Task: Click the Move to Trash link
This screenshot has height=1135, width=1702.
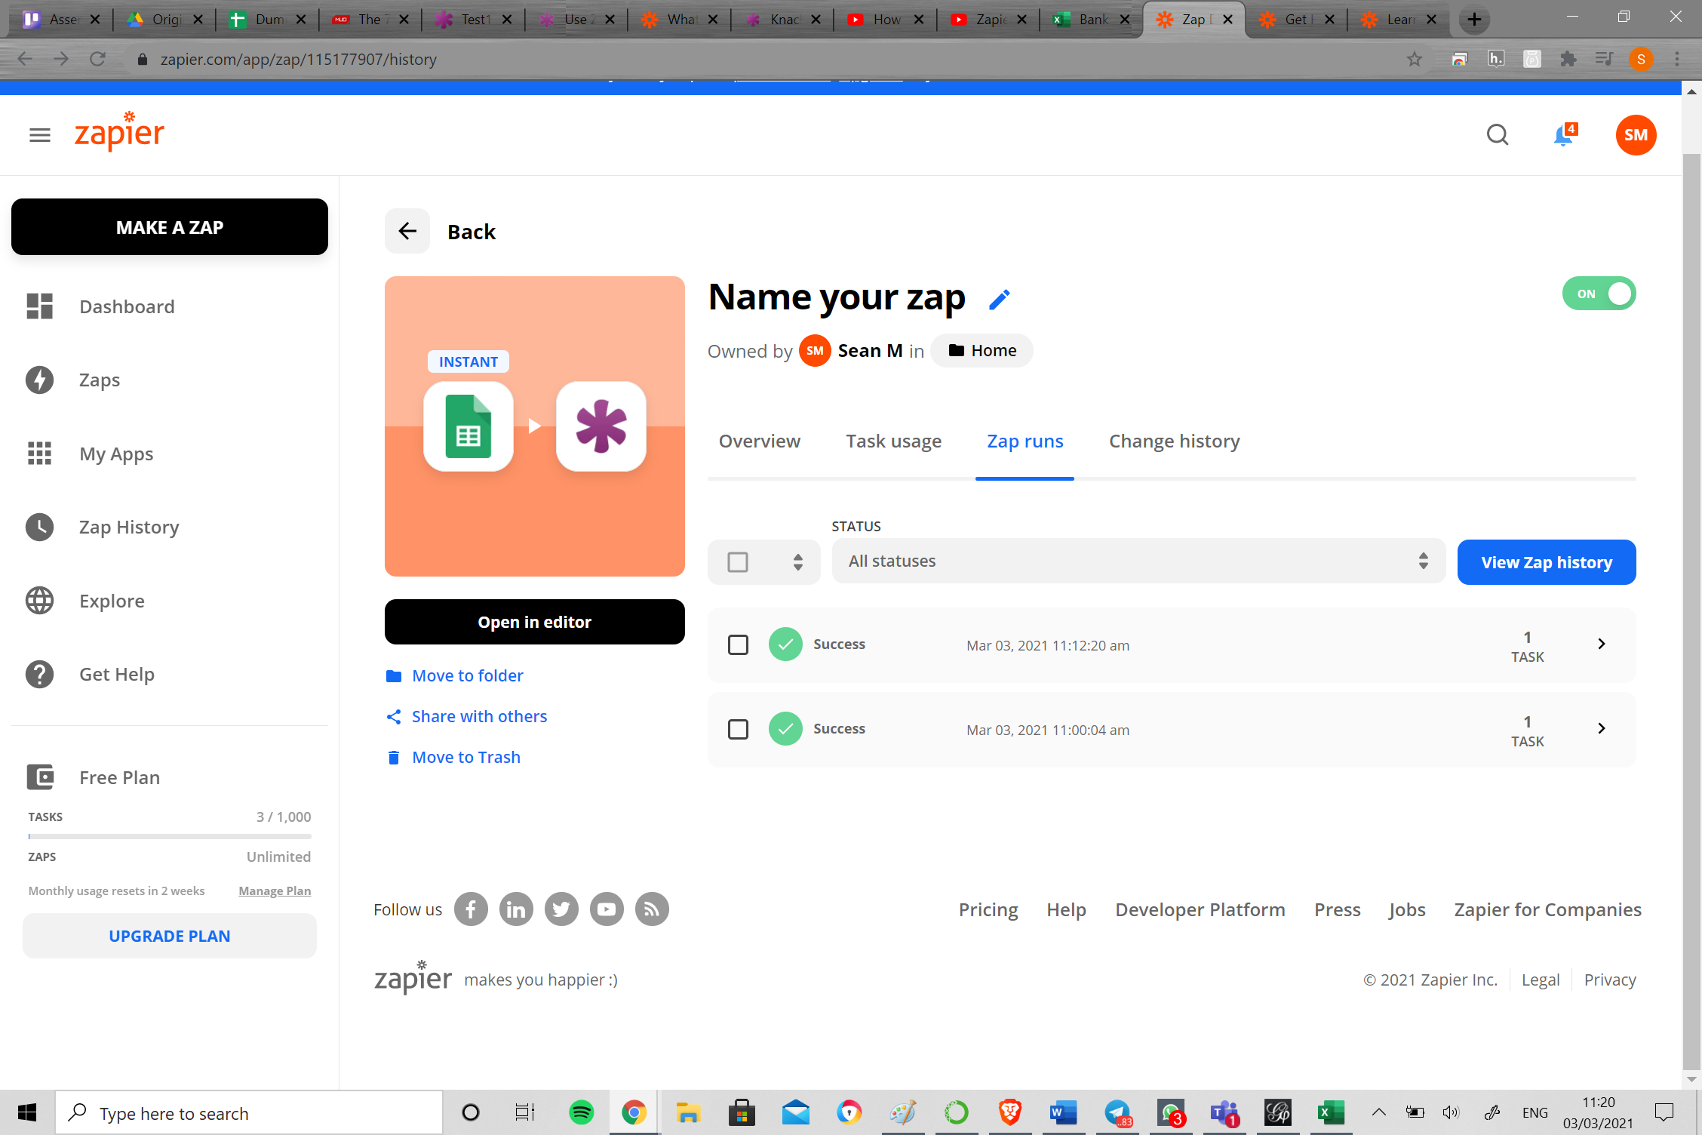Action: 453,757
